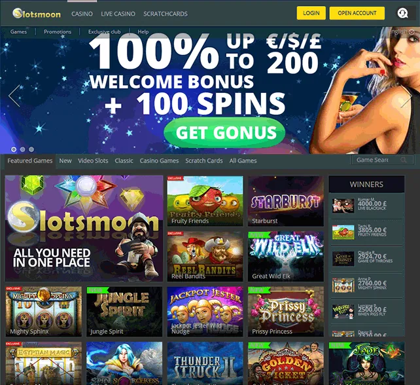Image resolution: width=420 pixels, height=385 pixels.
Task: Open the live chat support icon
Action: (x=402, y=13)
